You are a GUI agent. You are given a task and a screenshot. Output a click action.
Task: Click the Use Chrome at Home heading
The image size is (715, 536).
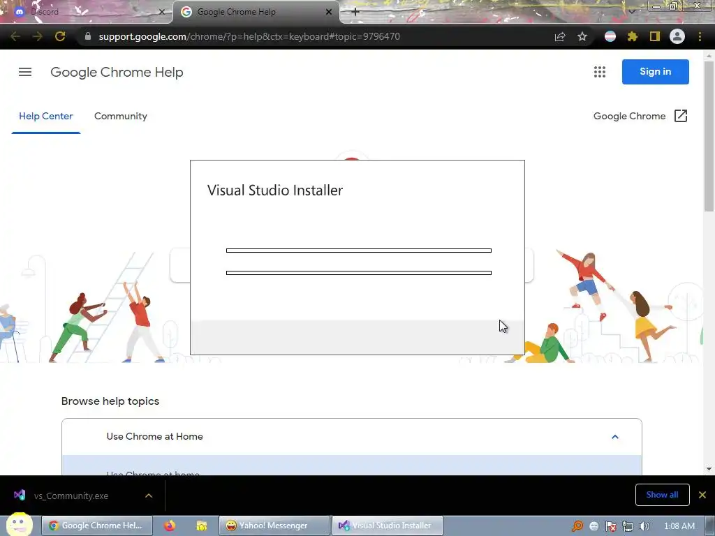(x=154, y=437)
